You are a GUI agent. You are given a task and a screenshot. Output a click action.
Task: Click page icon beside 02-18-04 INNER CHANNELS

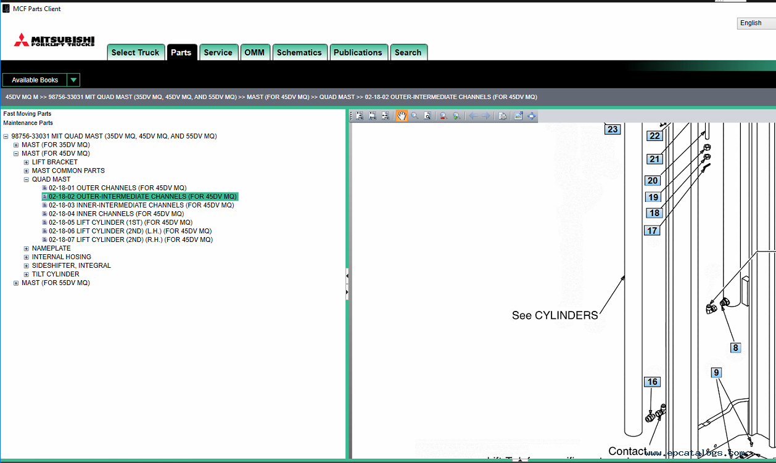(x=44, y=214)
